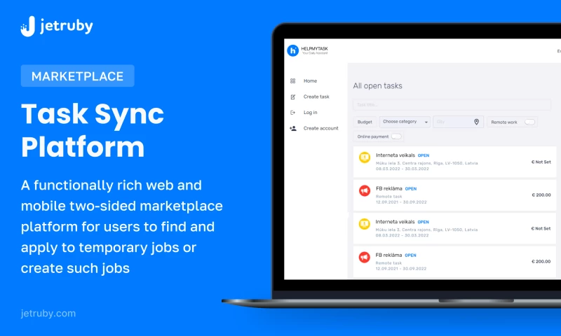Click the first '€ 200.00' price
This screenshot has width=561, height=336.
(541, 195)
